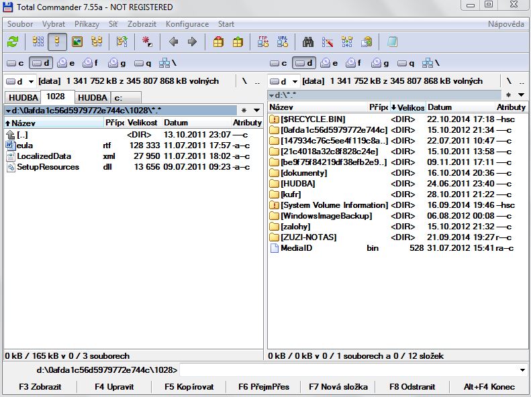Toggle the full details view icon
This screenshot has width=531, height=397.
point(57,42)
